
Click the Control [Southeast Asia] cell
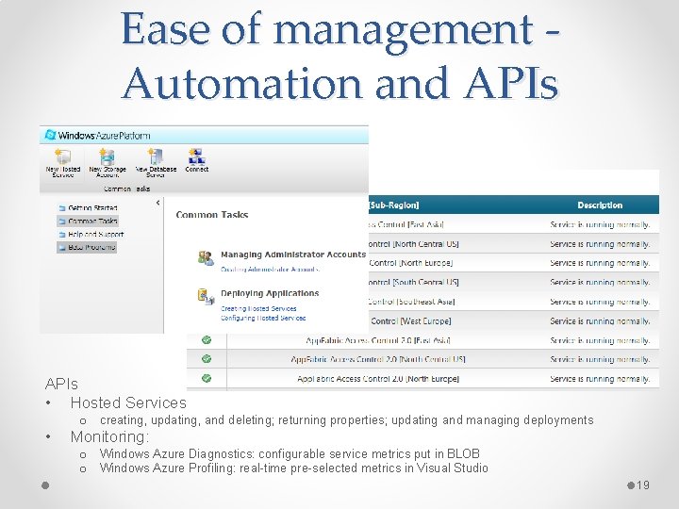click(x=411, y=302)
